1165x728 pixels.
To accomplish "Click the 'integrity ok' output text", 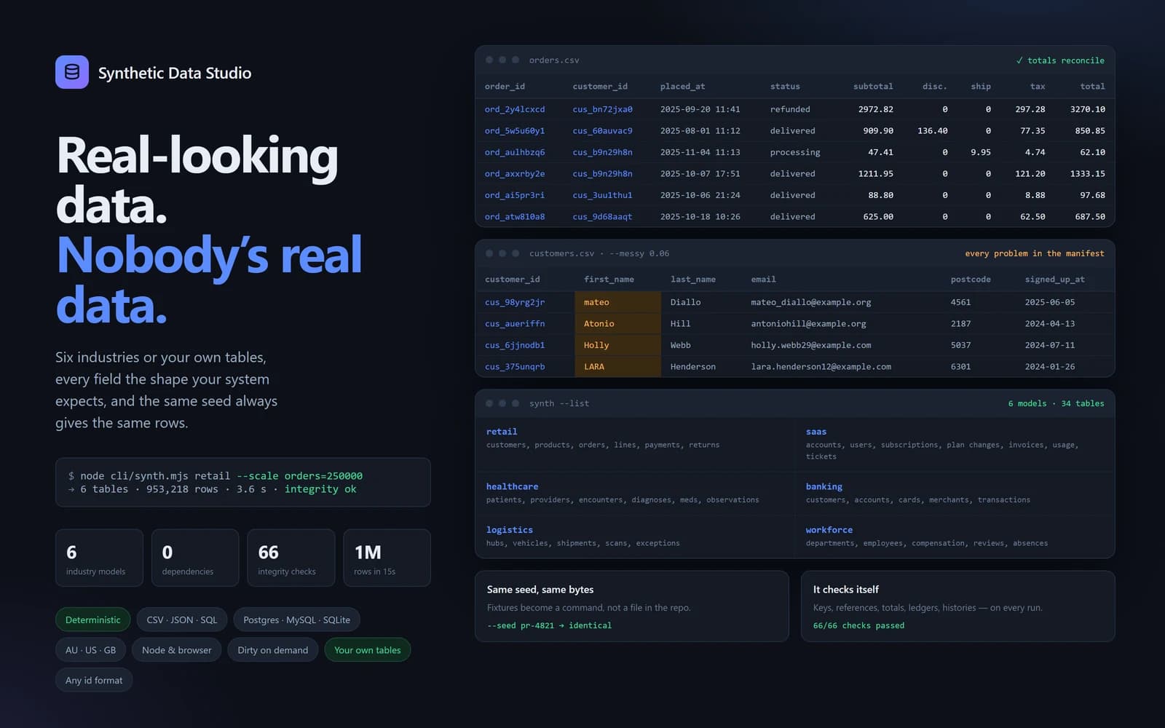I will coord(320,489).
